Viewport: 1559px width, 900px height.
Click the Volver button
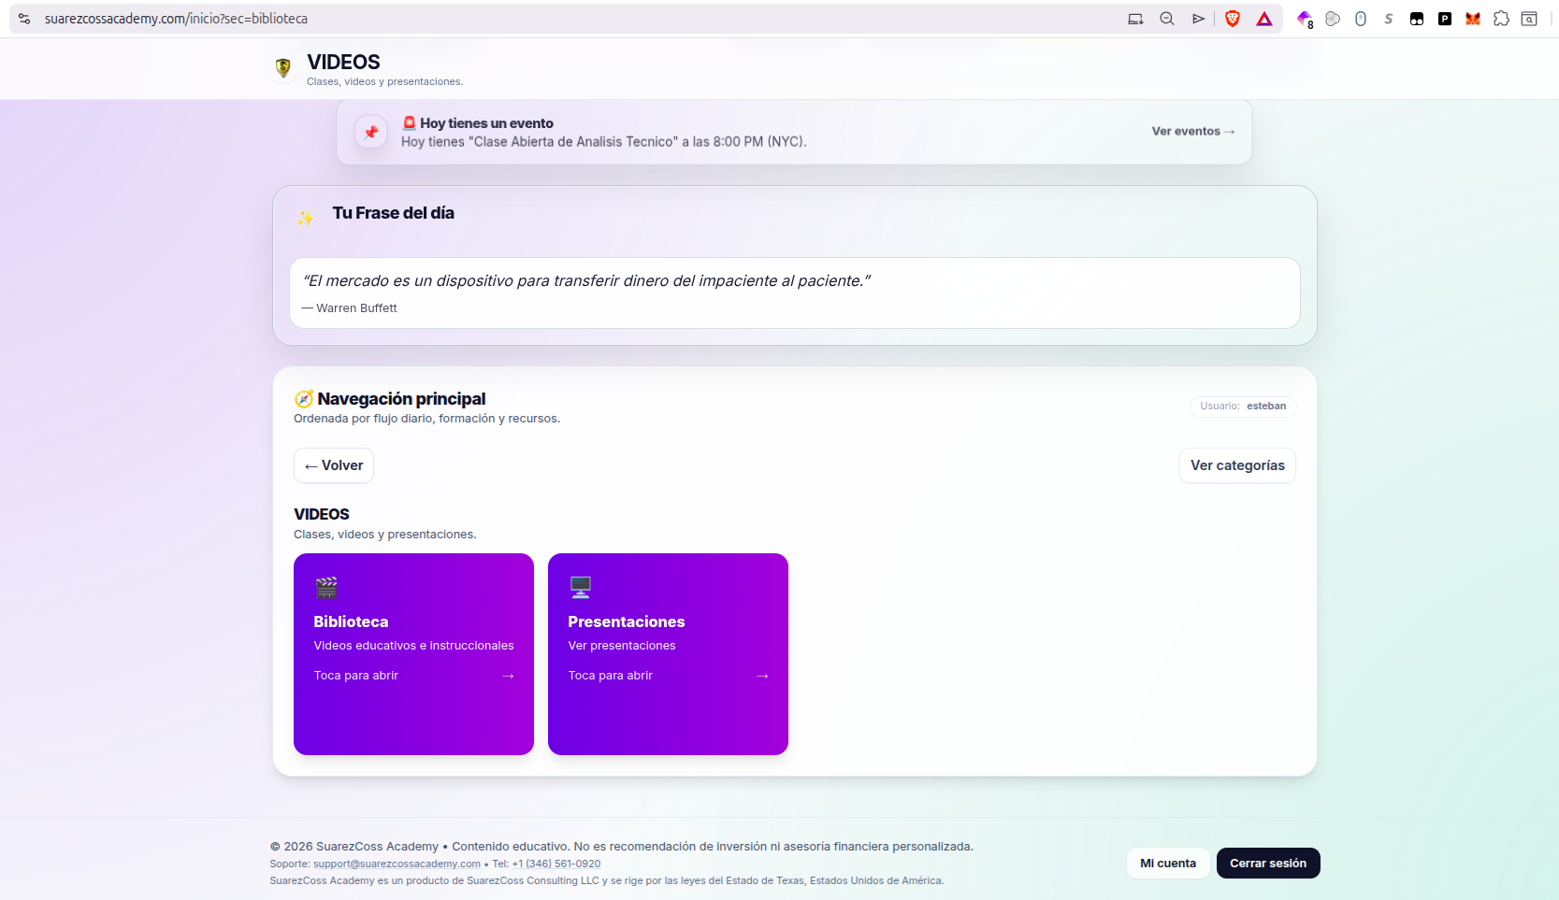[333, 464]
